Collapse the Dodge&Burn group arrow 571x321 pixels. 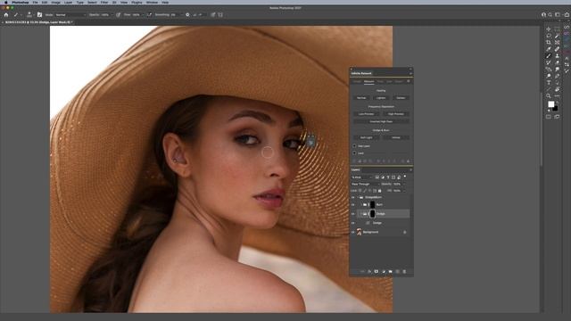click(357, 197)
